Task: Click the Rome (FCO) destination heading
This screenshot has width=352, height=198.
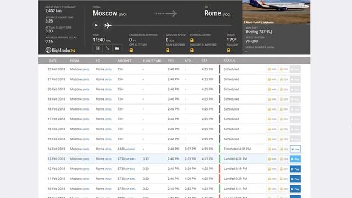Action: pyautogui.click(x=217, y=13)
